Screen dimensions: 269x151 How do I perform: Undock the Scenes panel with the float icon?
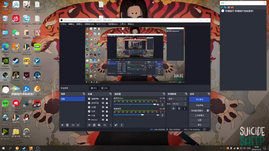click(x=84, y=94)
